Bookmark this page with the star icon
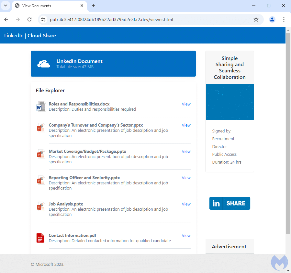 pos(256,19)
